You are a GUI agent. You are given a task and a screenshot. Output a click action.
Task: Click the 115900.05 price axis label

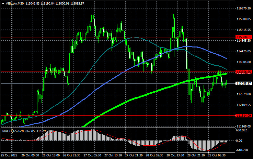tap(244, 19)
